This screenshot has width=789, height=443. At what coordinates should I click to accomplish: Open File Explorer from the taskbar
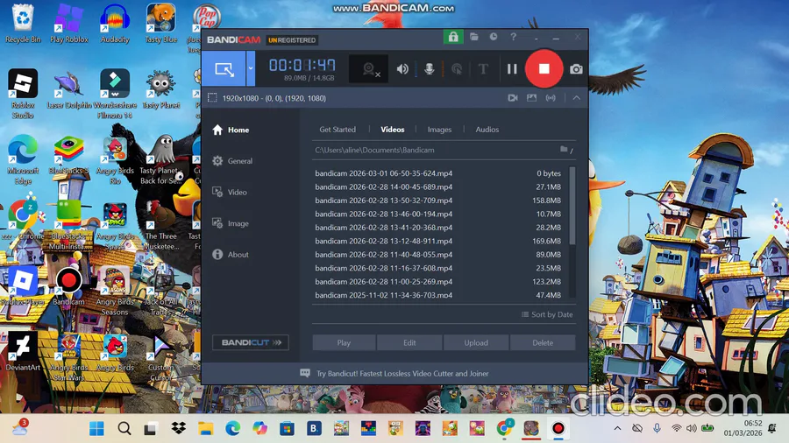click(205, 428)
